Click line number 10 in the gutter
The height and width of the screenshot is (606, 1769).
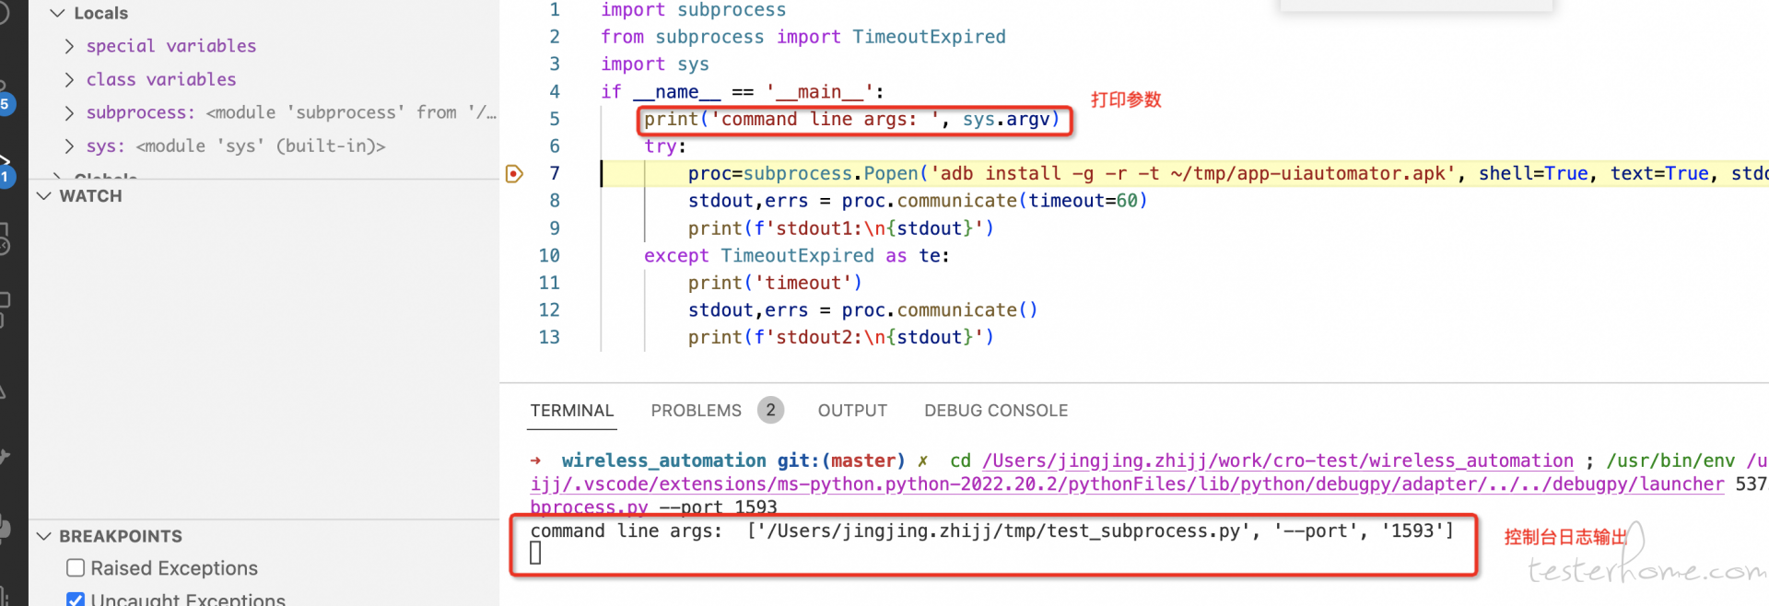click(549, 255)
